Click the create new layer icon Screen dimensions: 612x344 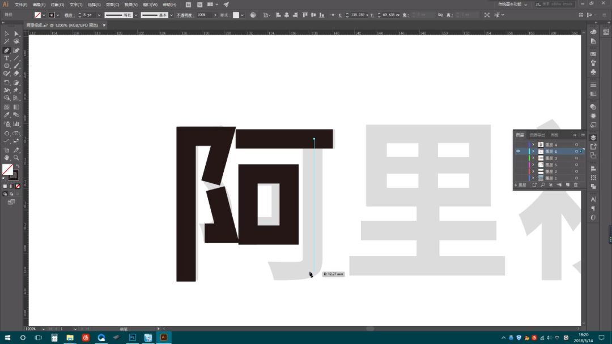tap(567, 185)
